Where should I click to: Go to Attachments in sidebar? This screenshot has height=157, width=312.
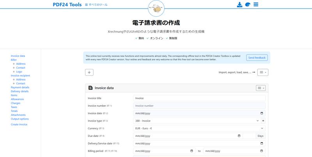18,115
